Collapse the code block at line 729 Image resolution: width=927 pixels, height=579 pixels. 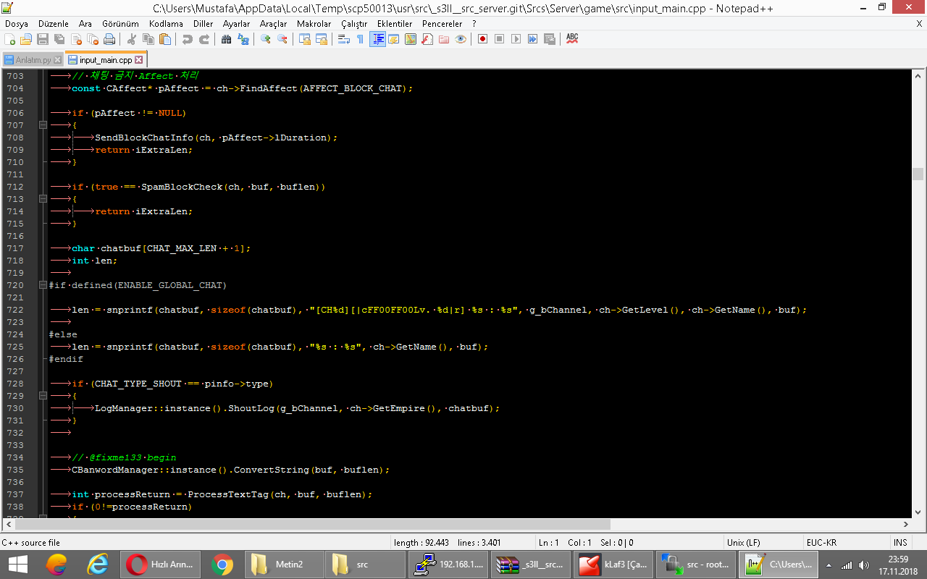(43, 396)
